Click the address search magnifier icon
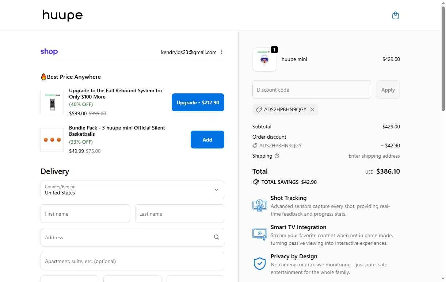Screen dimensions: 446x282 (x=217, y=237)
